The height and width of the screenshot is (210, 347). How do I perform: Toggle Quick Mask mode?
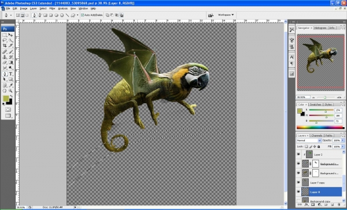[8, 110]
